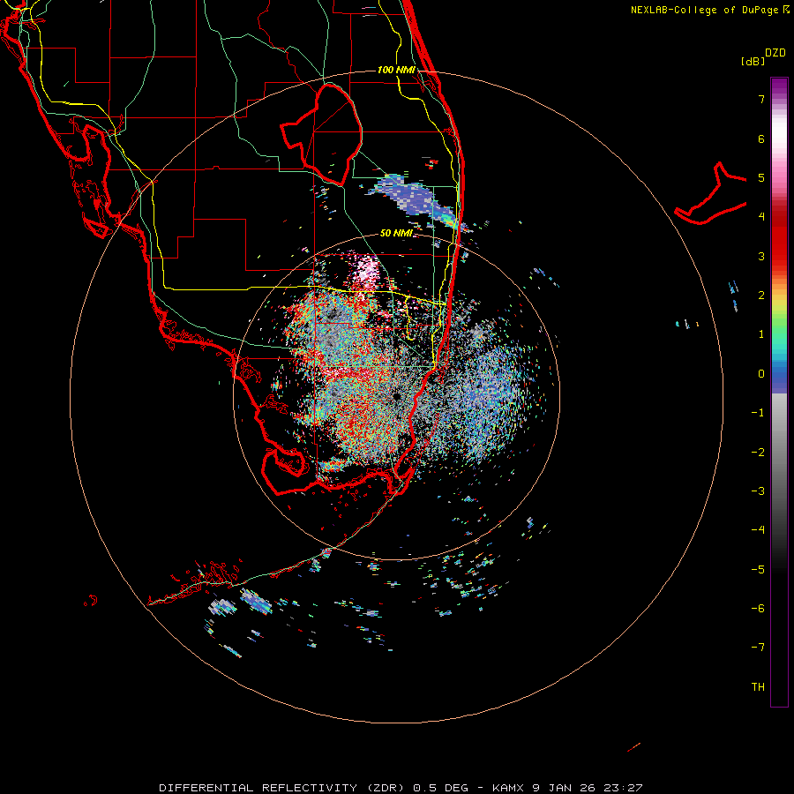Click the -2 dB scale label
Screen dimensions: 794x794
(758, 452)
